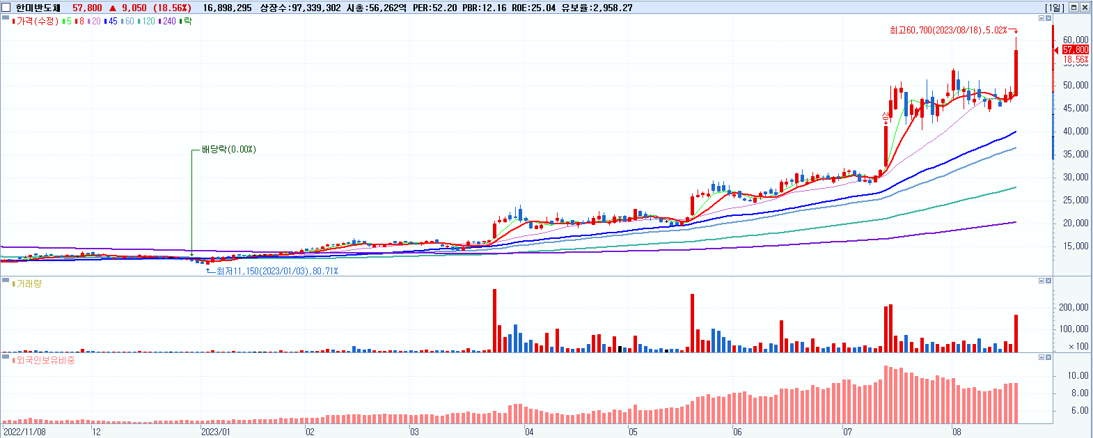This screenshot has height=438, width=1093.
Task: Click the 상장수:97,339,302 text
Action: 300,8
